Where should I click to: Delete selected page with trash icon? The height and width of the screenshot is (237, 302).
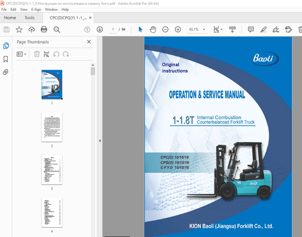tap(37, 54)
